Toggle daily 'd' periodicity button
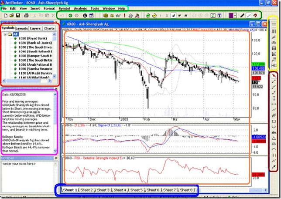The width and height of the screenshot is (281, 199). click(173, 16)
